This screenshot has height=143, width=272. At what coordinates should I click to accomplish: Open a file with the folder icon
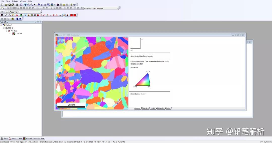coord(6,5)
